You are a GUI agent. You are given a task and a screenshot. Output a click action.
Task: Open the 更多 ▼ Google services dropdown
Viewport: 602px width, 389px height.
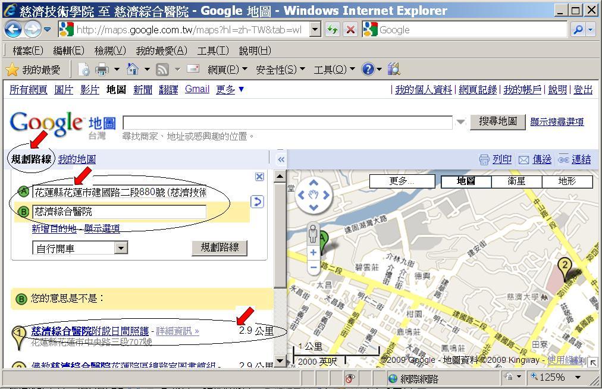coord(230,89)
